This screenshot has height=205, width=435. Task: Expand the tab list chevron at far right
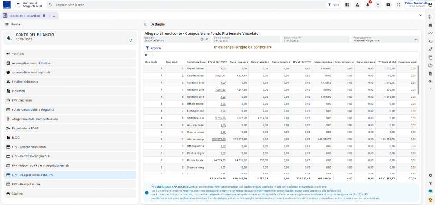[420, 15]
